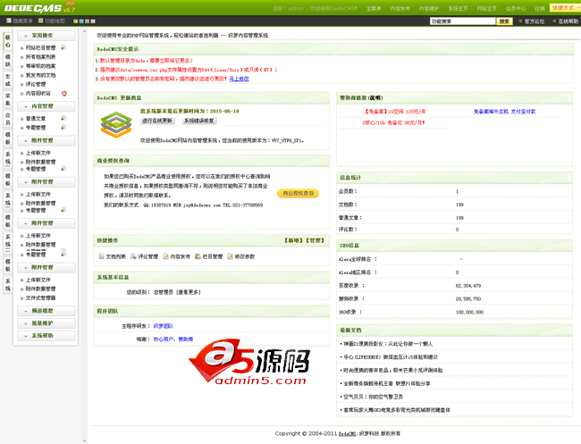Select the tan theme color swatch
This screenshot has height=444, width=581.
pyautogui.click(x=87, y=21)
